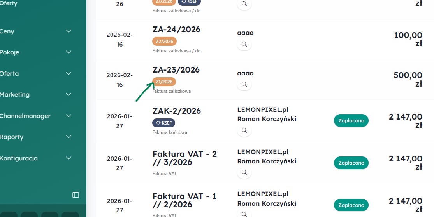Image resolution: width=434 pixels, height=217 pixels.
Task: Click the sidebar collapse panel icon
Action: point(76,194)
